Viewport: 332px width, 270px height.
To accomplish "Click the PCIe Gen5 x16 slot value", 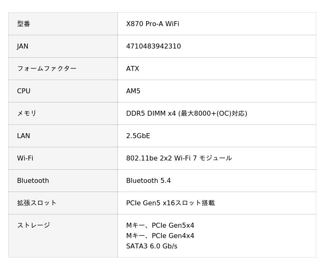I will click(x=170, y=203).
